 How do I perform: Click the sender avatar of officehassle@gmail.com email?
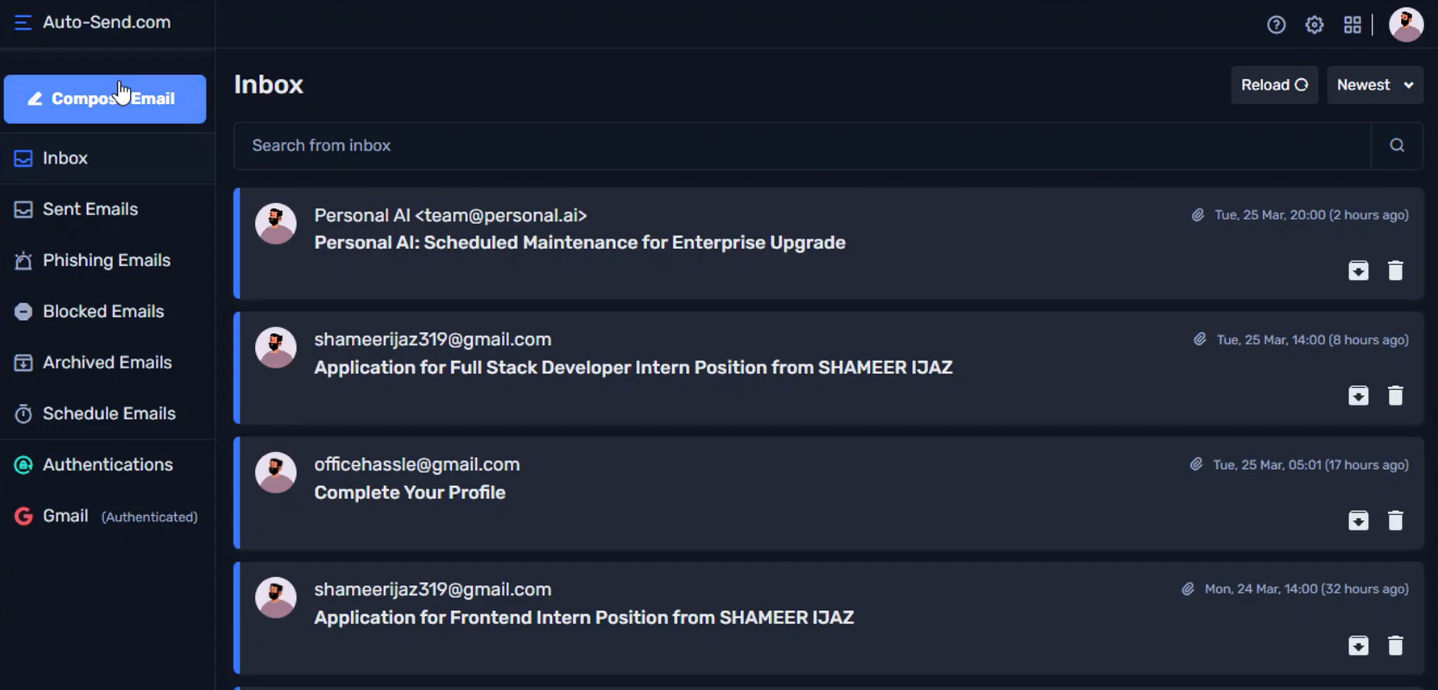click(276, 472)
